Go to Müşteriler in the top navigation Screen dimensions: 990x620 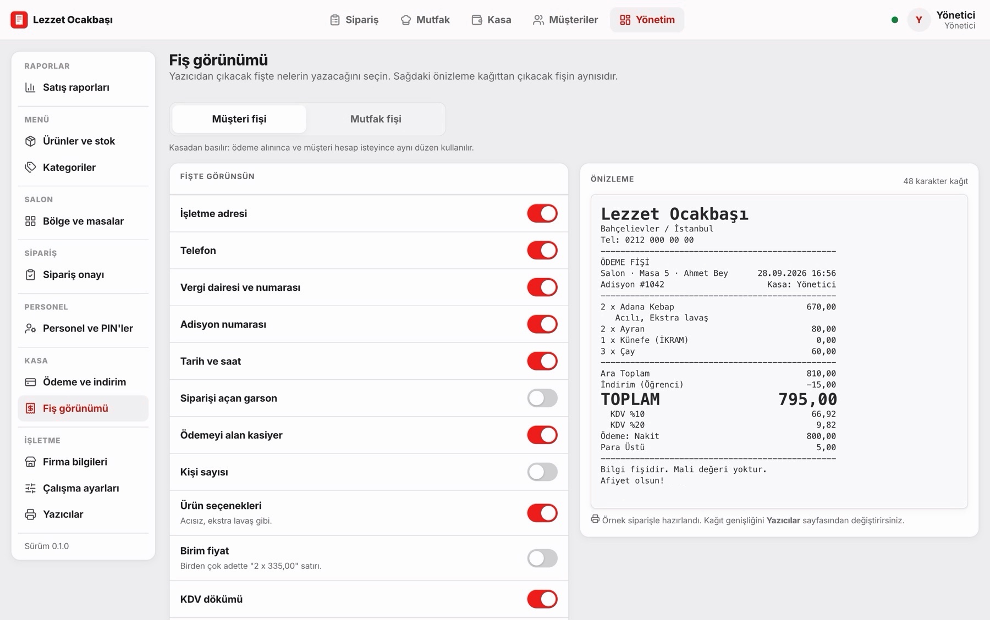pos(565,20)
